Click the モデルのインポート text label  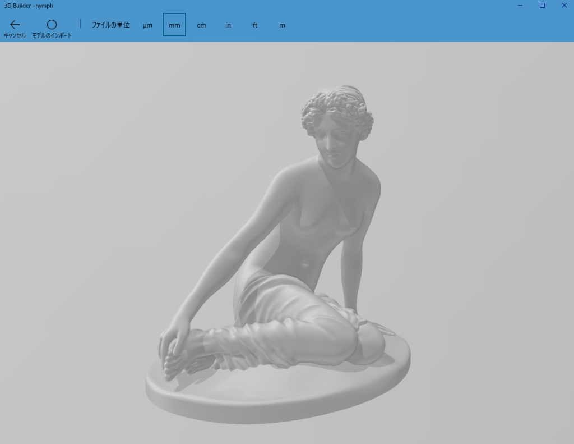[x=52, y=35]
